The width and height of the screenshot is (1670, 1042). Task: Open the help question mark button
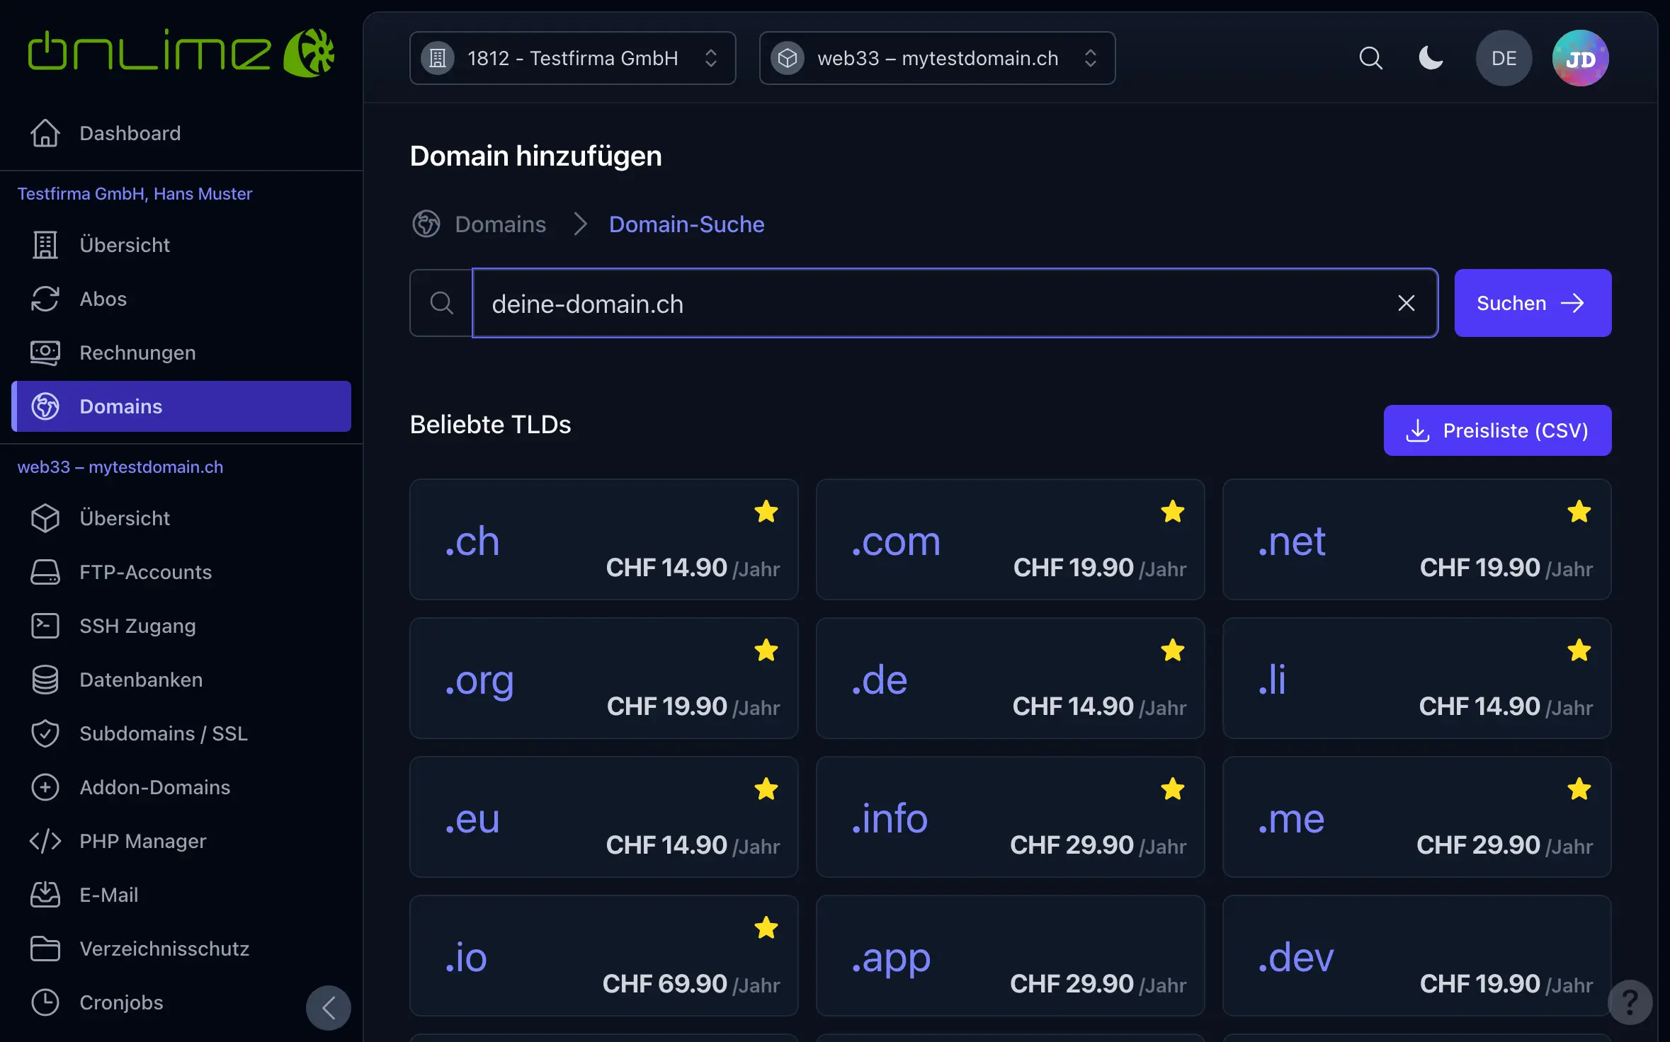1630,1002
